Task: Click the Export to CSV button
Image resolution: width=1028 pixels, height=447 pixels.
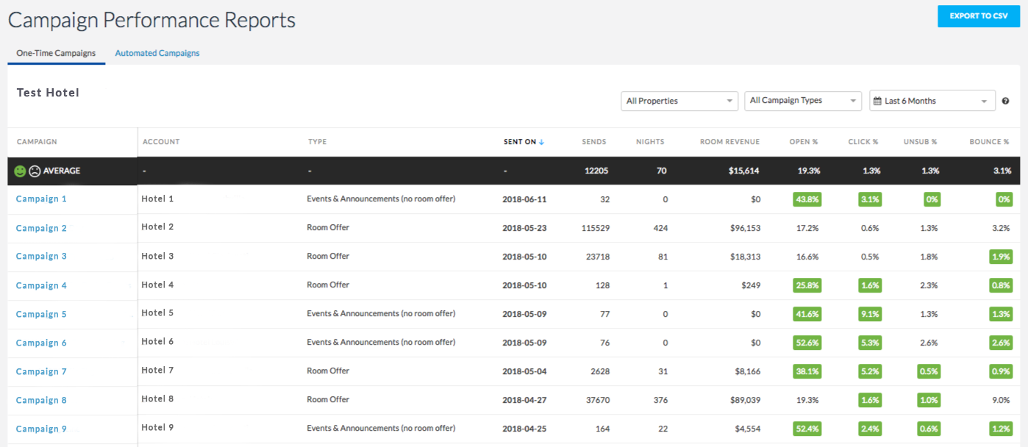Action: pos(978,16)
